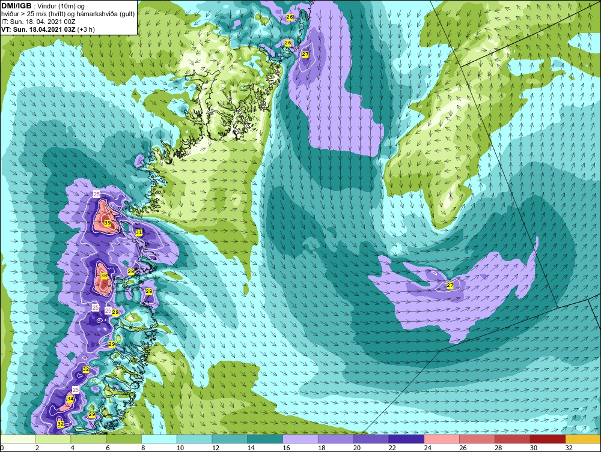Select the legend scale number 4

(73, 448)
